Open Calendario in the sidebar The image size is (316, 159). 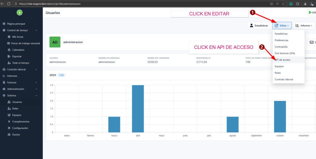pyautogui.click(x=18, y=50)
